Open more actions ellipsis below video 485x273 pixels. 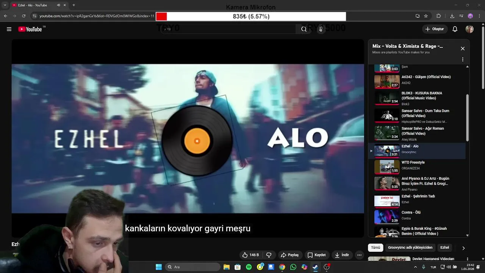point(360,255)
